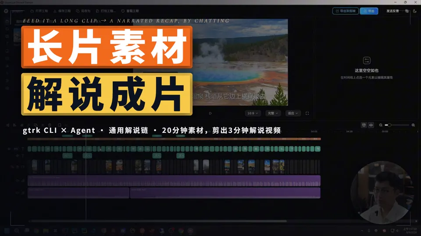
Task: Click the timeline fit-to-width icon
Action: (x=371, y=125)
